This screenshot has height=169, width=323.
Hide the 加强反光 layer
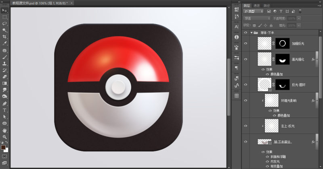pyautogui.click(x=245, y=43)
